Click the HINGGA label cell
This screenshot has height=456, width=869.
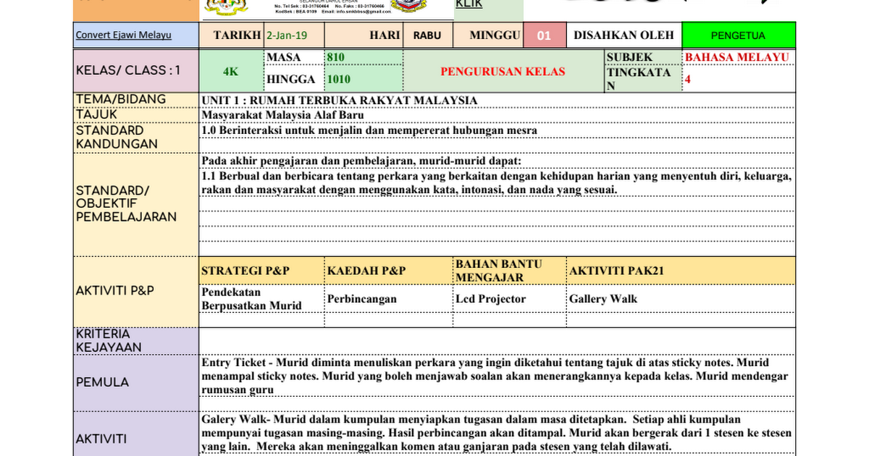(x=294, y=78)
